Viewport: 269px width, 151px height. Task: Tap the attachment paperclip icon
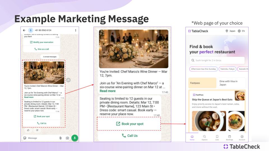[x=61, y=138]
